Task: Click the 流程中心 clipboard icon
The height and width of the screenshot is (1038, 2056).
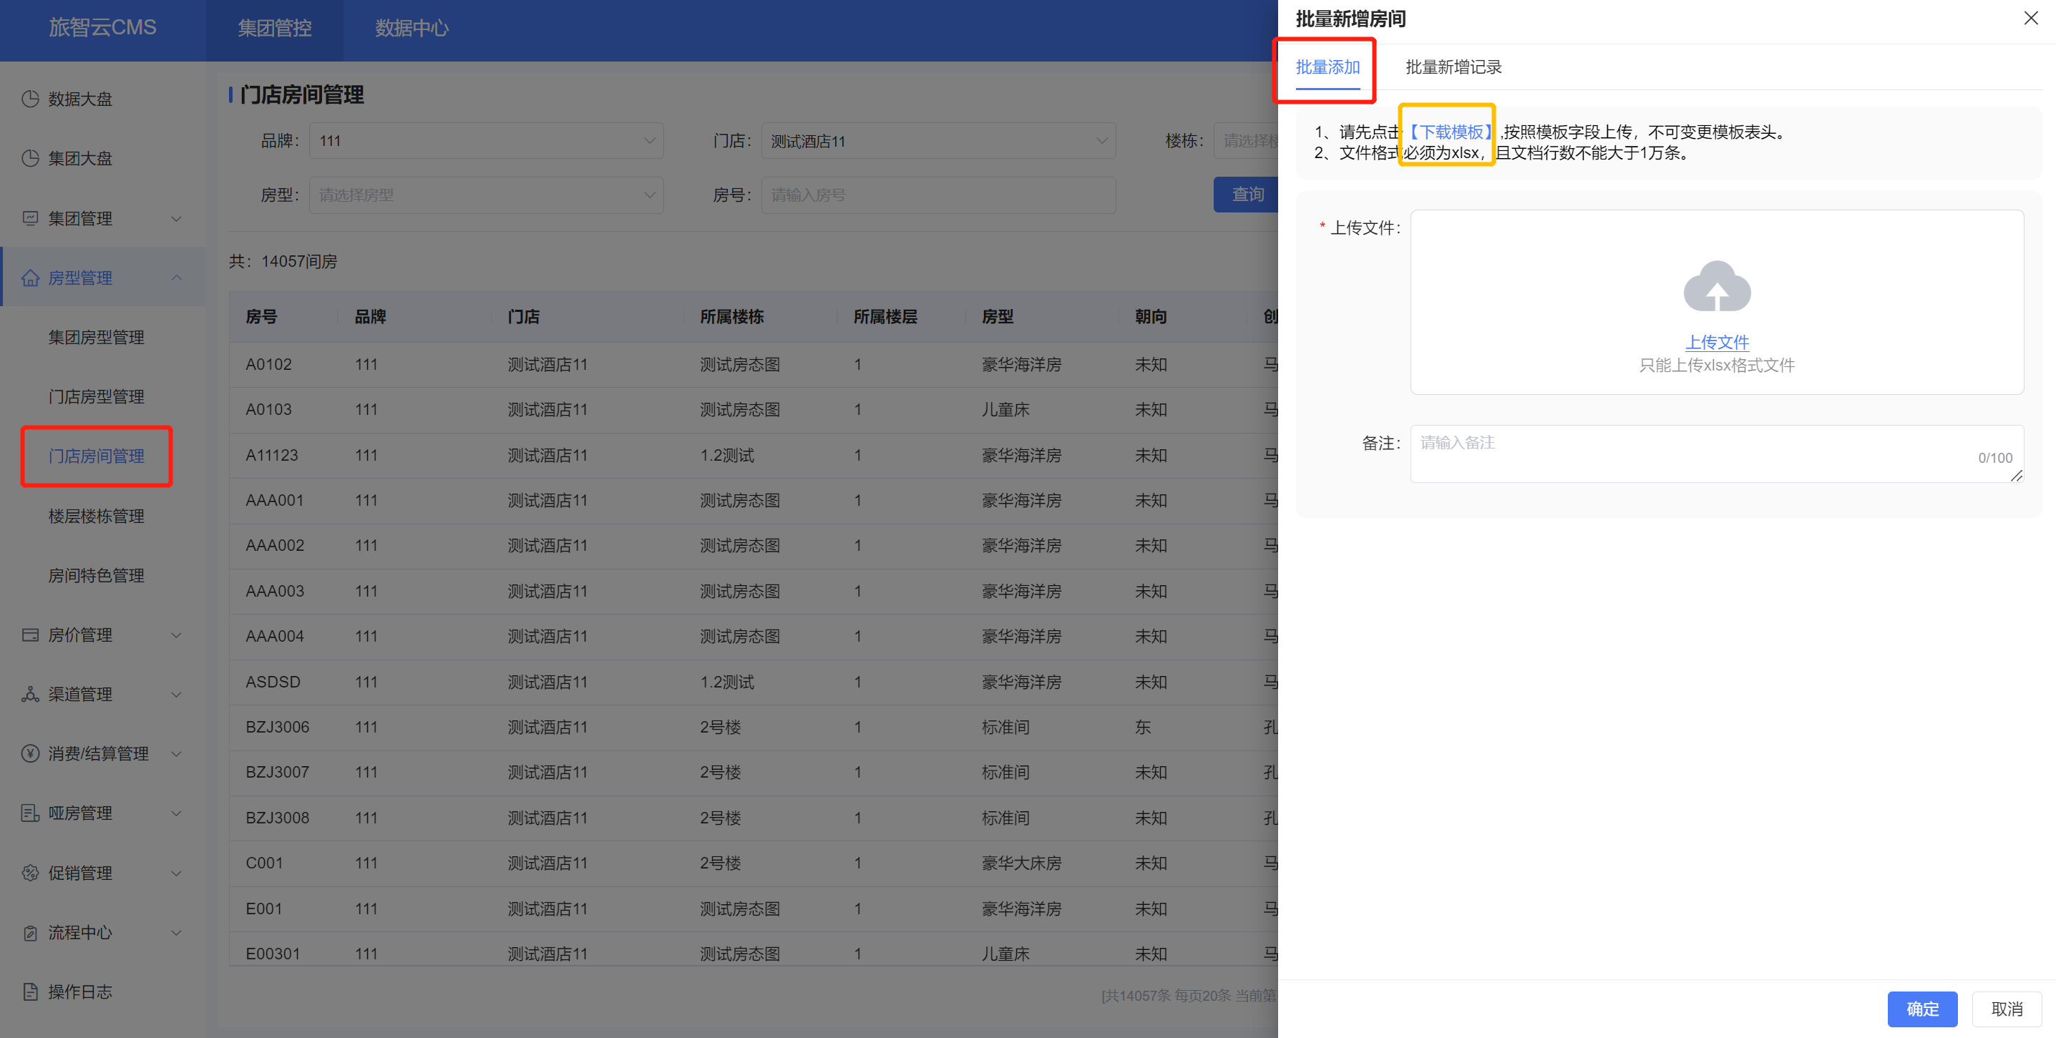Action: click(x=30, y=933)
